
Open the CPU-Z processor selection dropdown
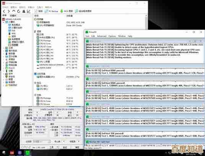[41, 142]
